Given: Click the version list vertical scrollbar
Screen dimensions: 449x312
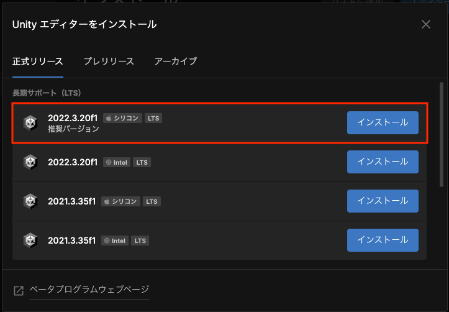Looking at the screenshot, I should (442, 135).
